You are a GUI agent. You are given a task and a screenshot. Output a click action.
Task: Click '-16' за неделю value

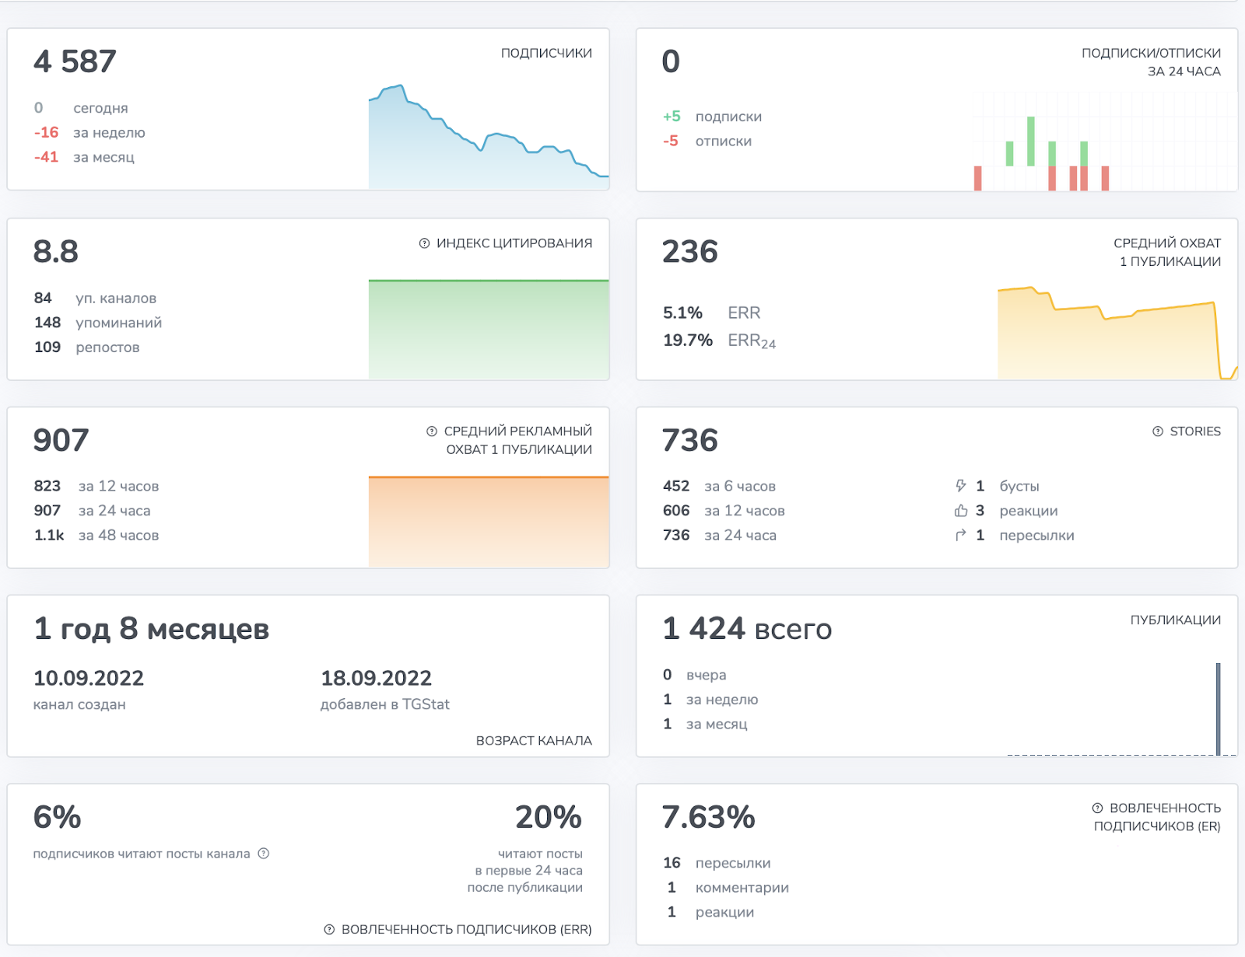[46, 132]
